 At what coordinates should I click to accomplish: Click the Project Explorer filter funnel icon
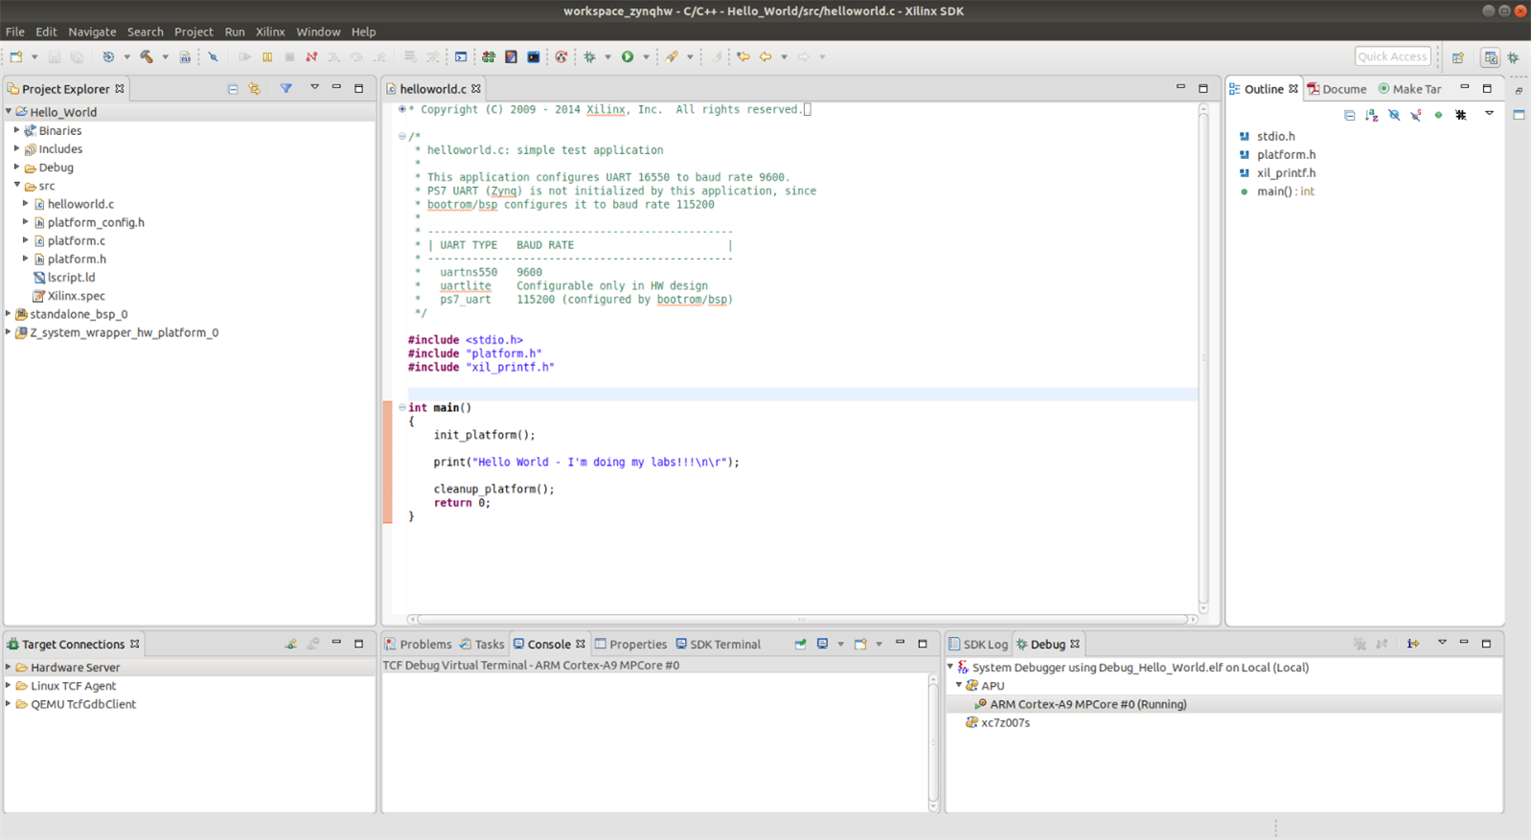coord(286,89)
